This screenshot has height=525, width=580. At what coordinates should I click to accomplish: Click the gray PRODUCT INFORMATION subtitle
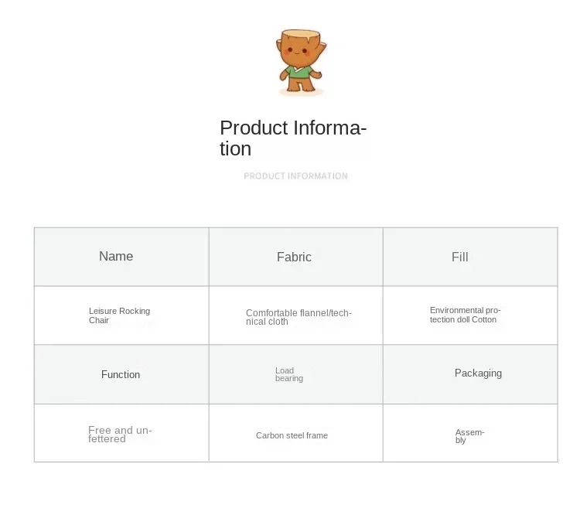coord(295,176)
